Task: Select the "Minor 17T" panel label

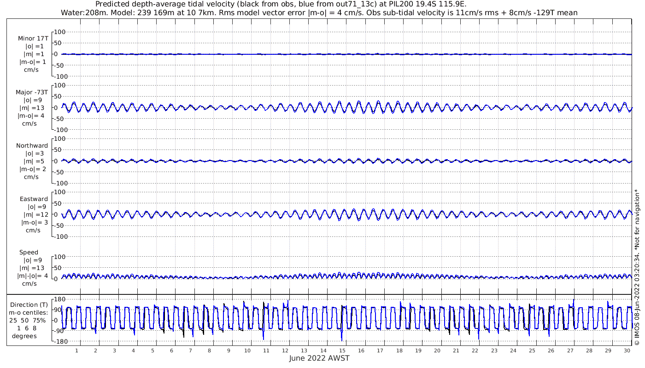Action: click(33, 39)
